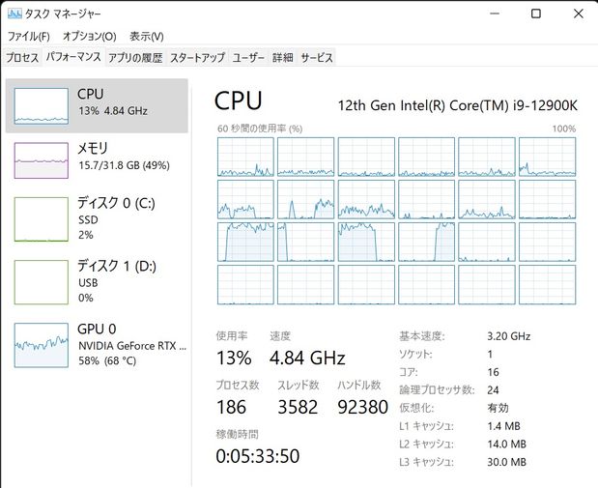The image size is (598, 488).
Task: Switch to the サービス tab
Action: point(317,58)
